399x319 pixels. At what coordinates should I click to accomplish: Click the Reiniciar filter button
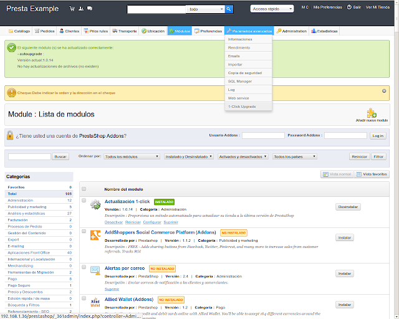pyautogui.click(x=359, y=156)
